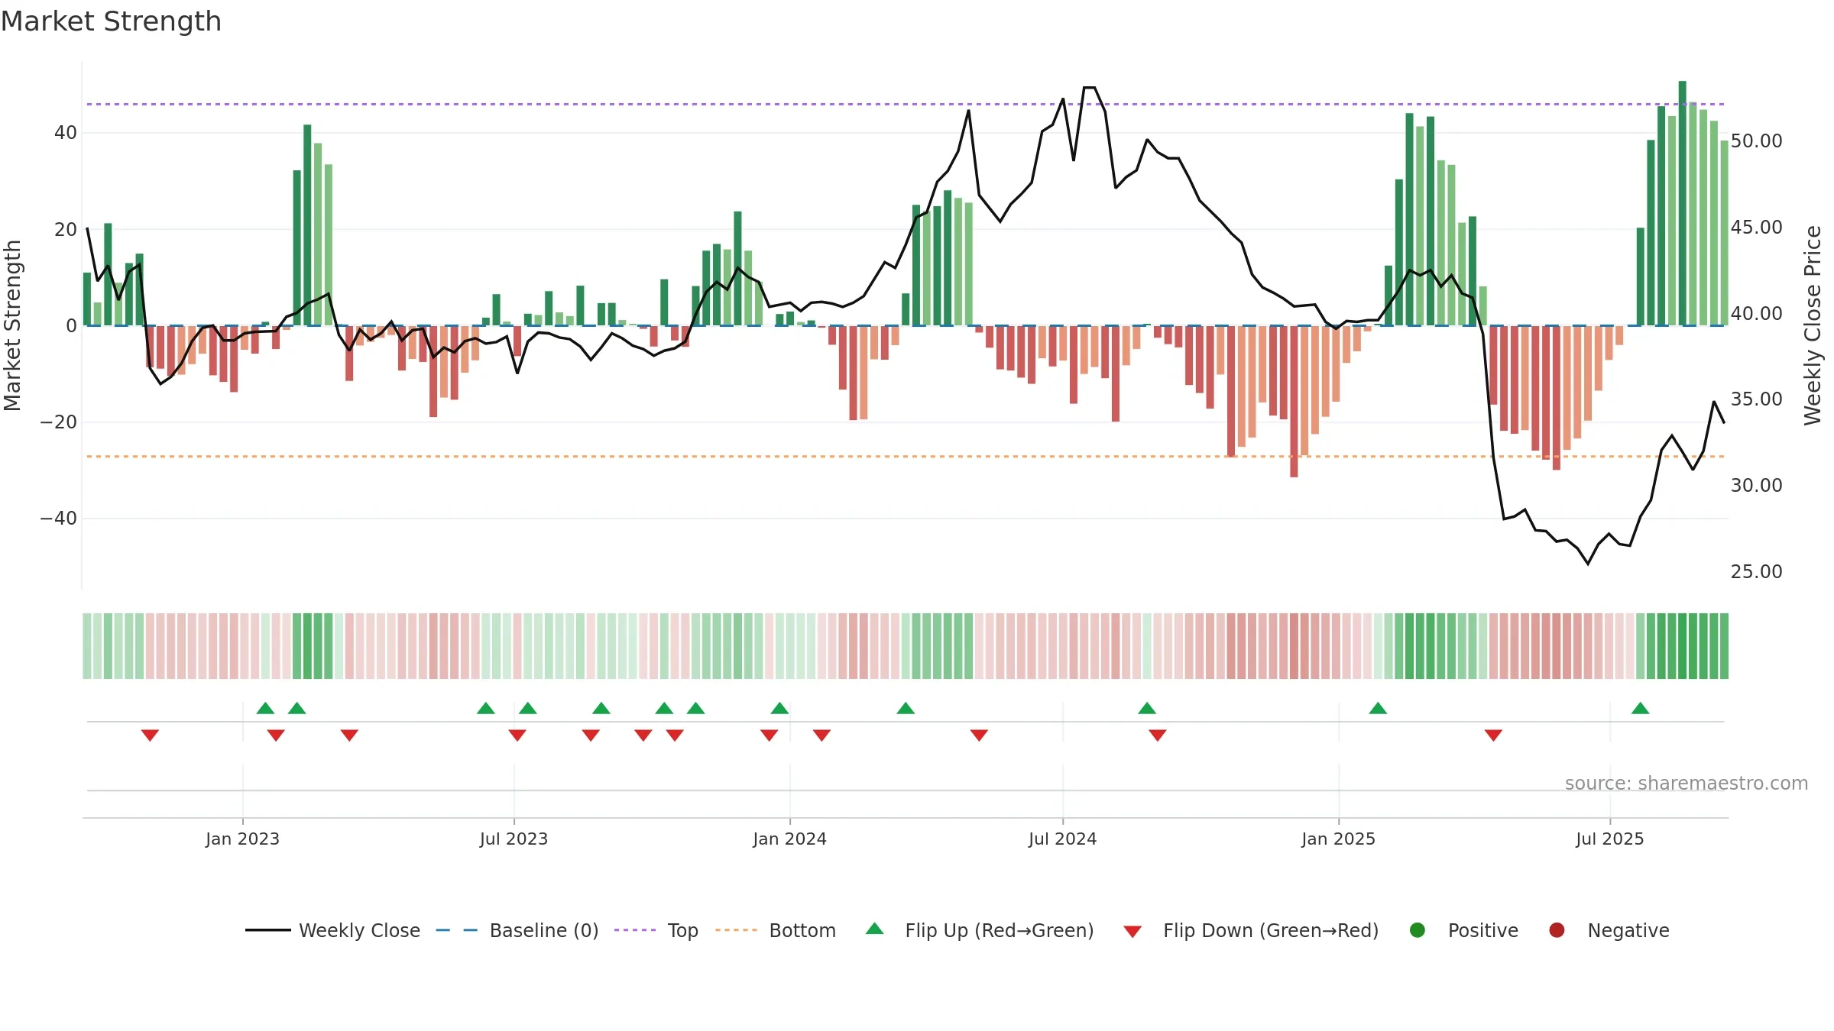Click the lowest red bar in mid-2025
The image size is (1834, 1031).
click(x=1556, y=398)
